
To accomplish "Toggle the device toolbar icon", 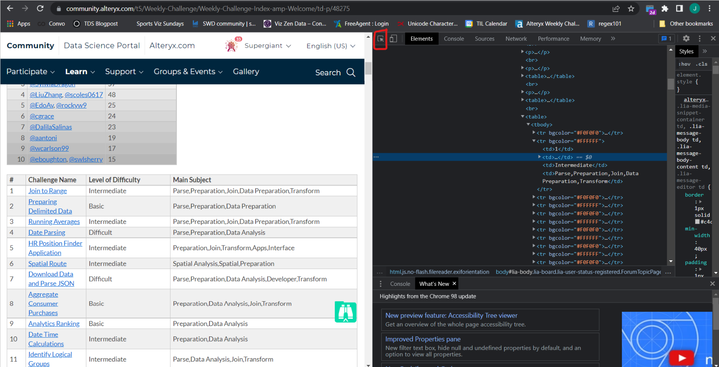I will coord(393,39).
